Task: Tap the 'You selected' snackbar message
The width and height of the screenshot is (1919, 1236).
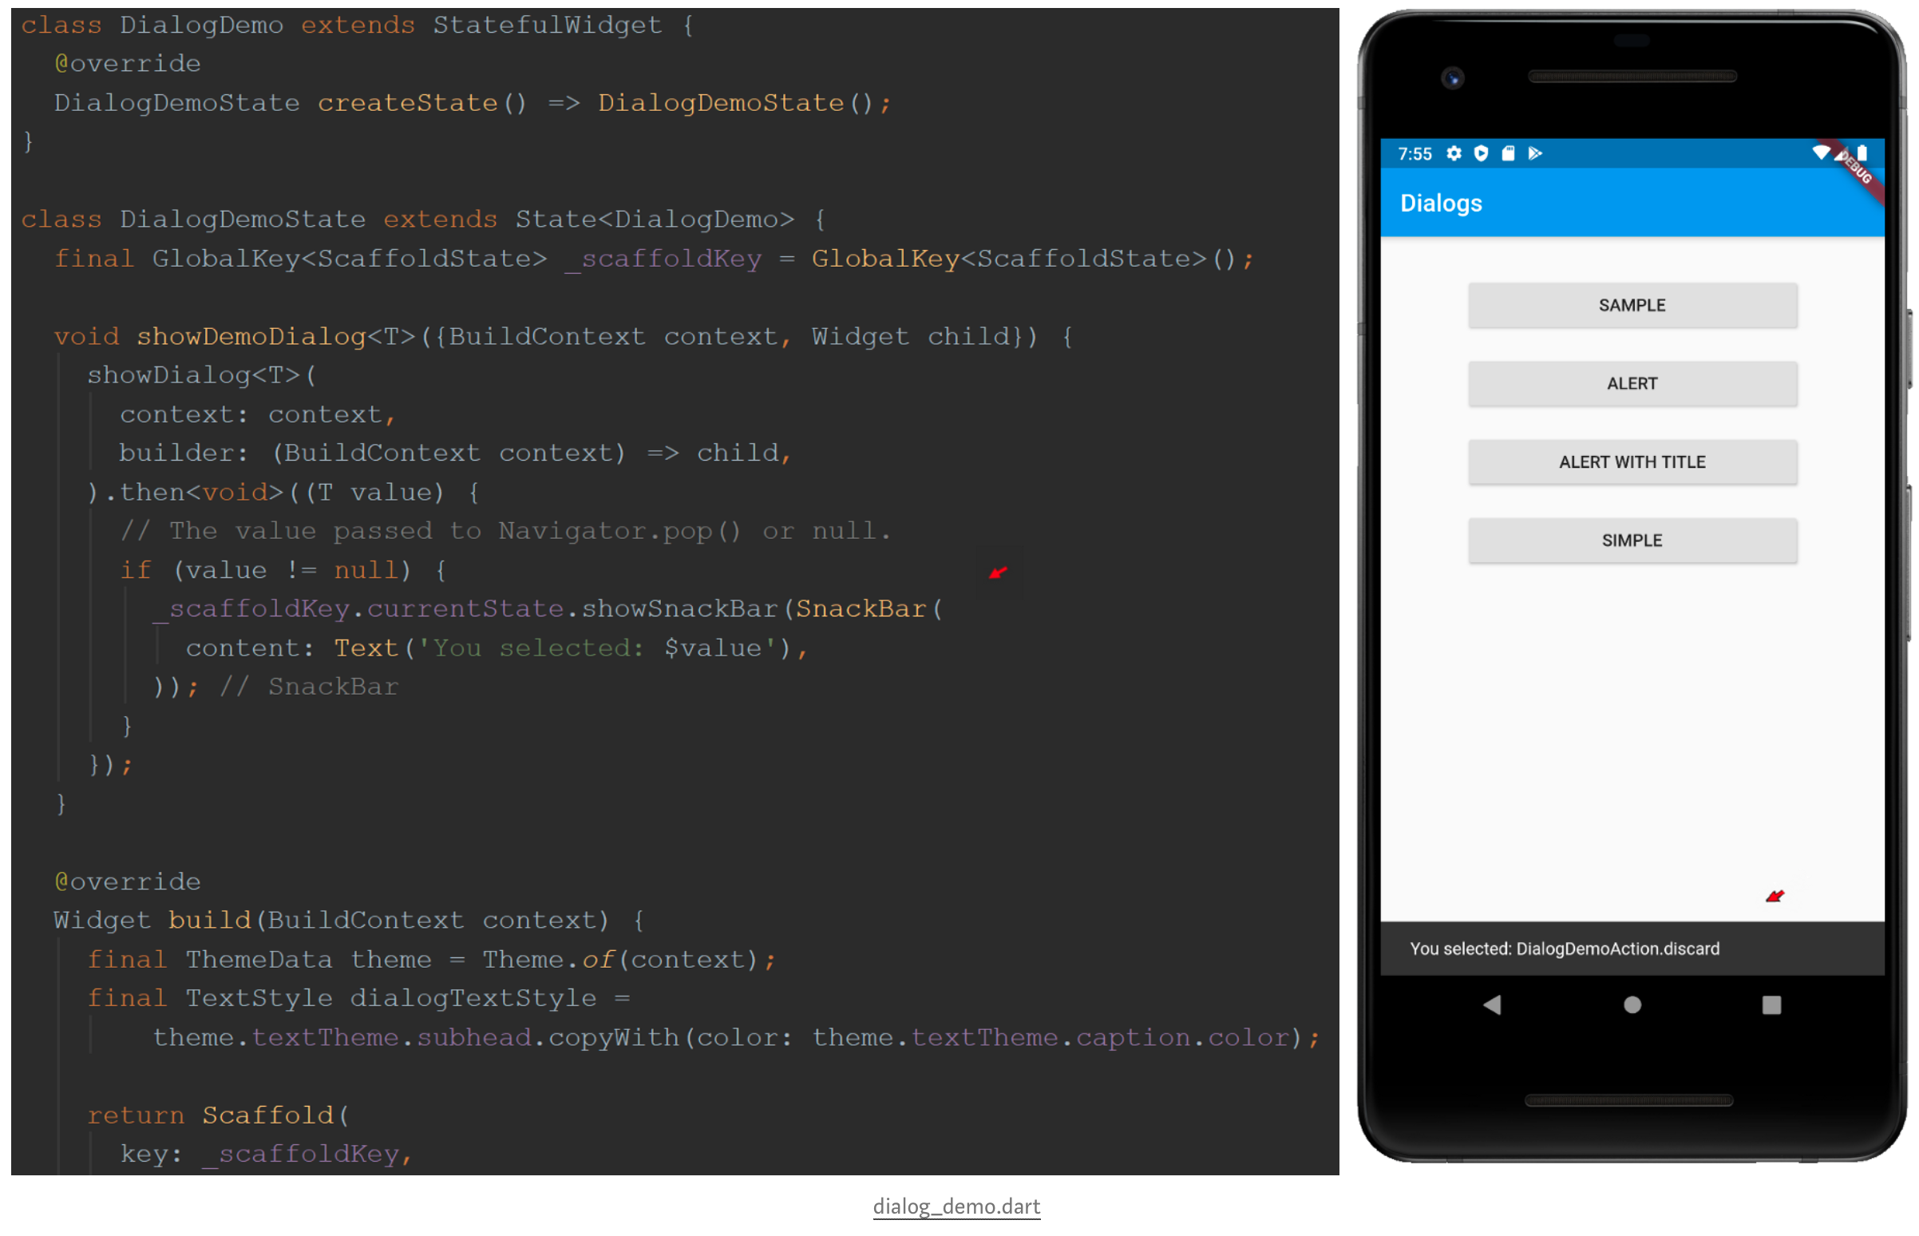Action: pos(1565,949)
